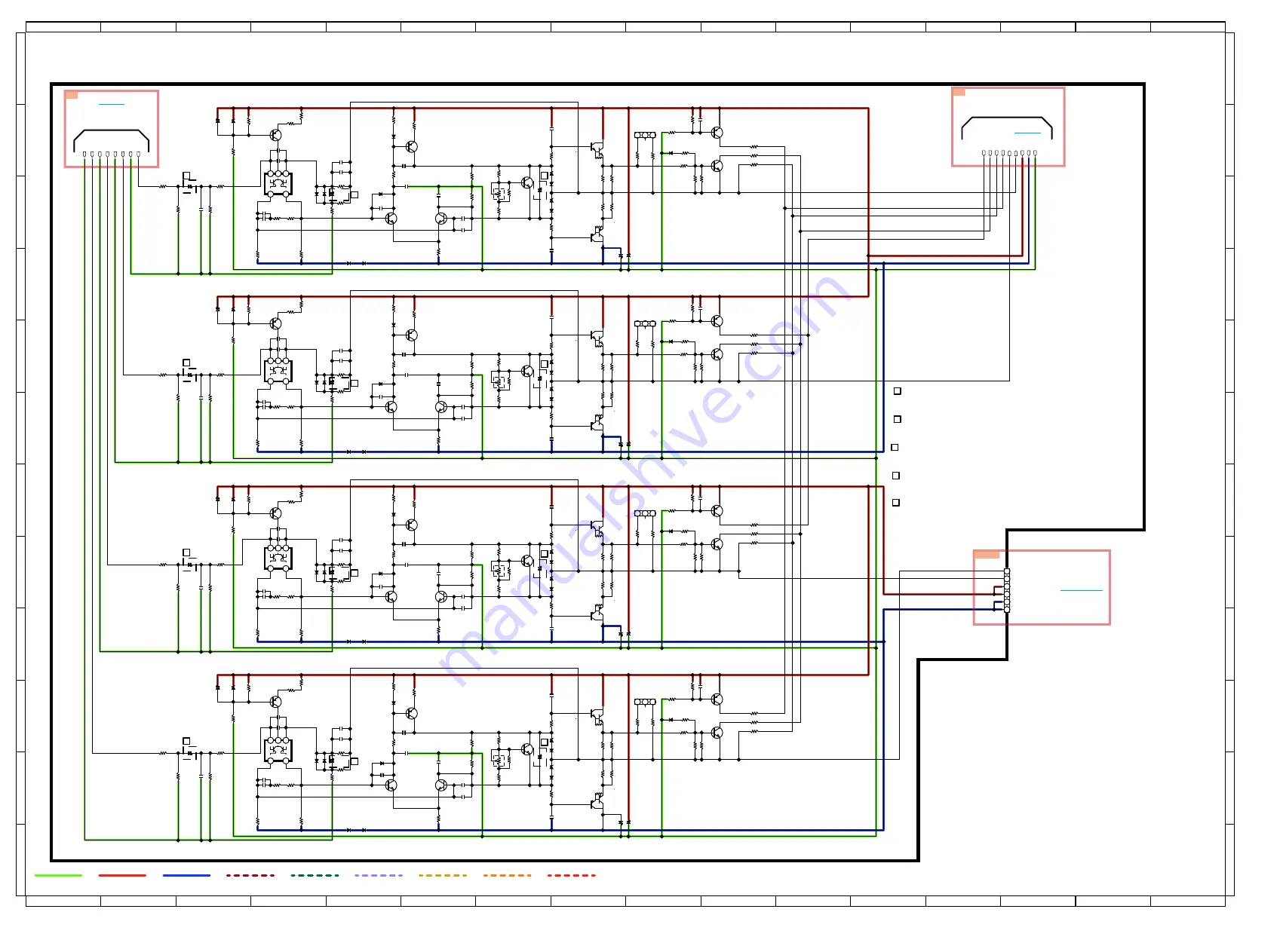Image resolution: width=1283 pixels, height=952 pixels.
Task: Select the dark red dashed legend line
Action: click(250, 875)
